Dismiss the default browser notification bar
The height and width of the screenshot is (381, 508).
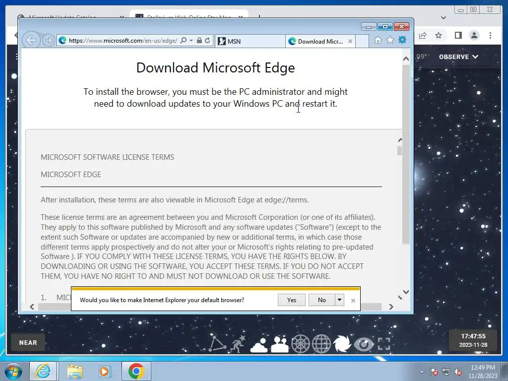point(353,301)
